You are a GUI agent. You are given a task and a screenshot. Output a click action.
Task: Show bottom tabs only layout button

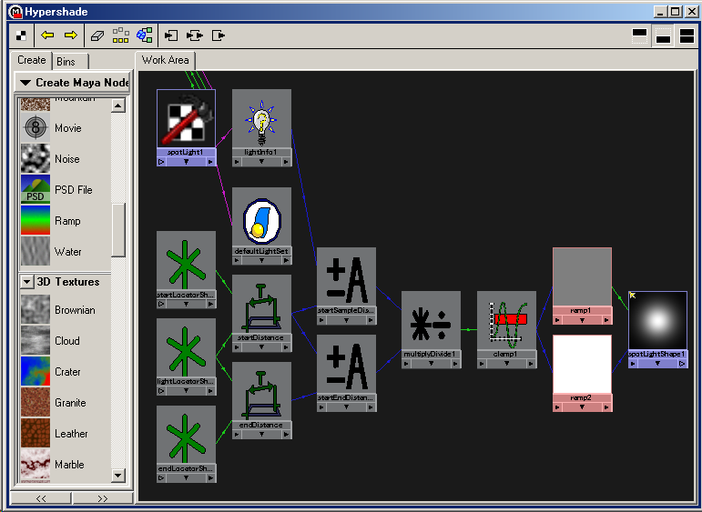coord(663,35)
